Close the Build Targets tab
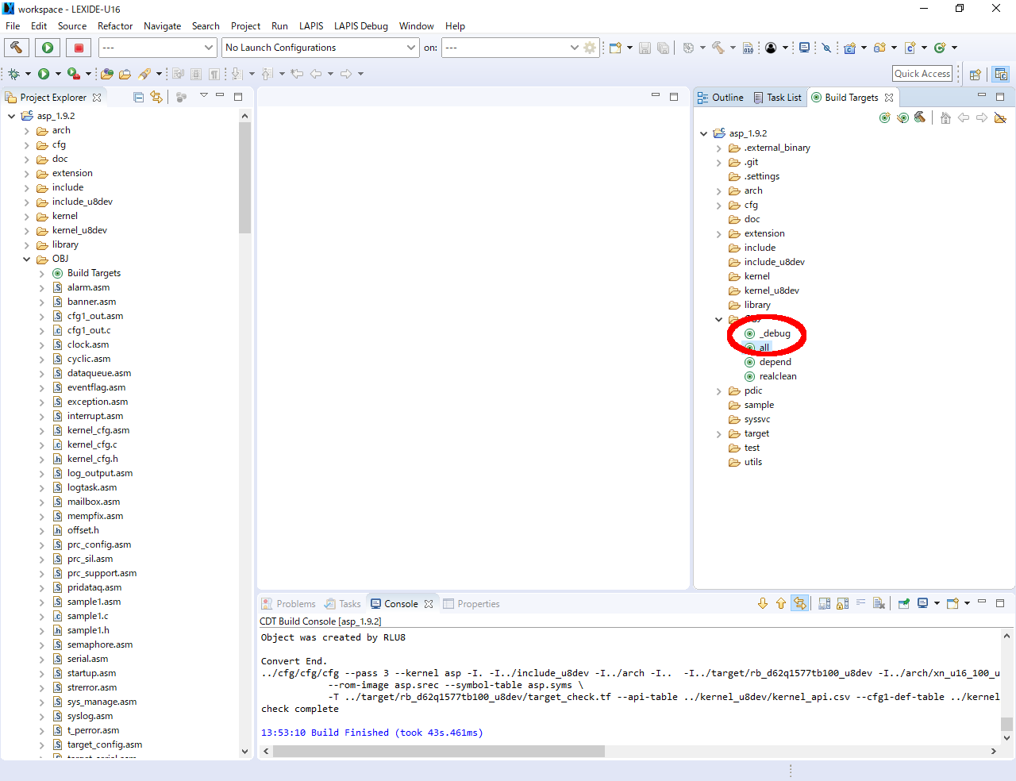This screenshot has height=781, width=1016. tap(889, 98)
